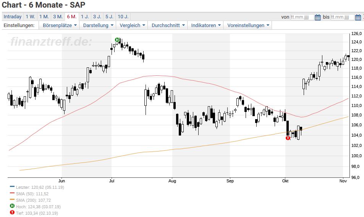
Task: Switch to the Intraday timeframe tab
Action: pos(13,17)
